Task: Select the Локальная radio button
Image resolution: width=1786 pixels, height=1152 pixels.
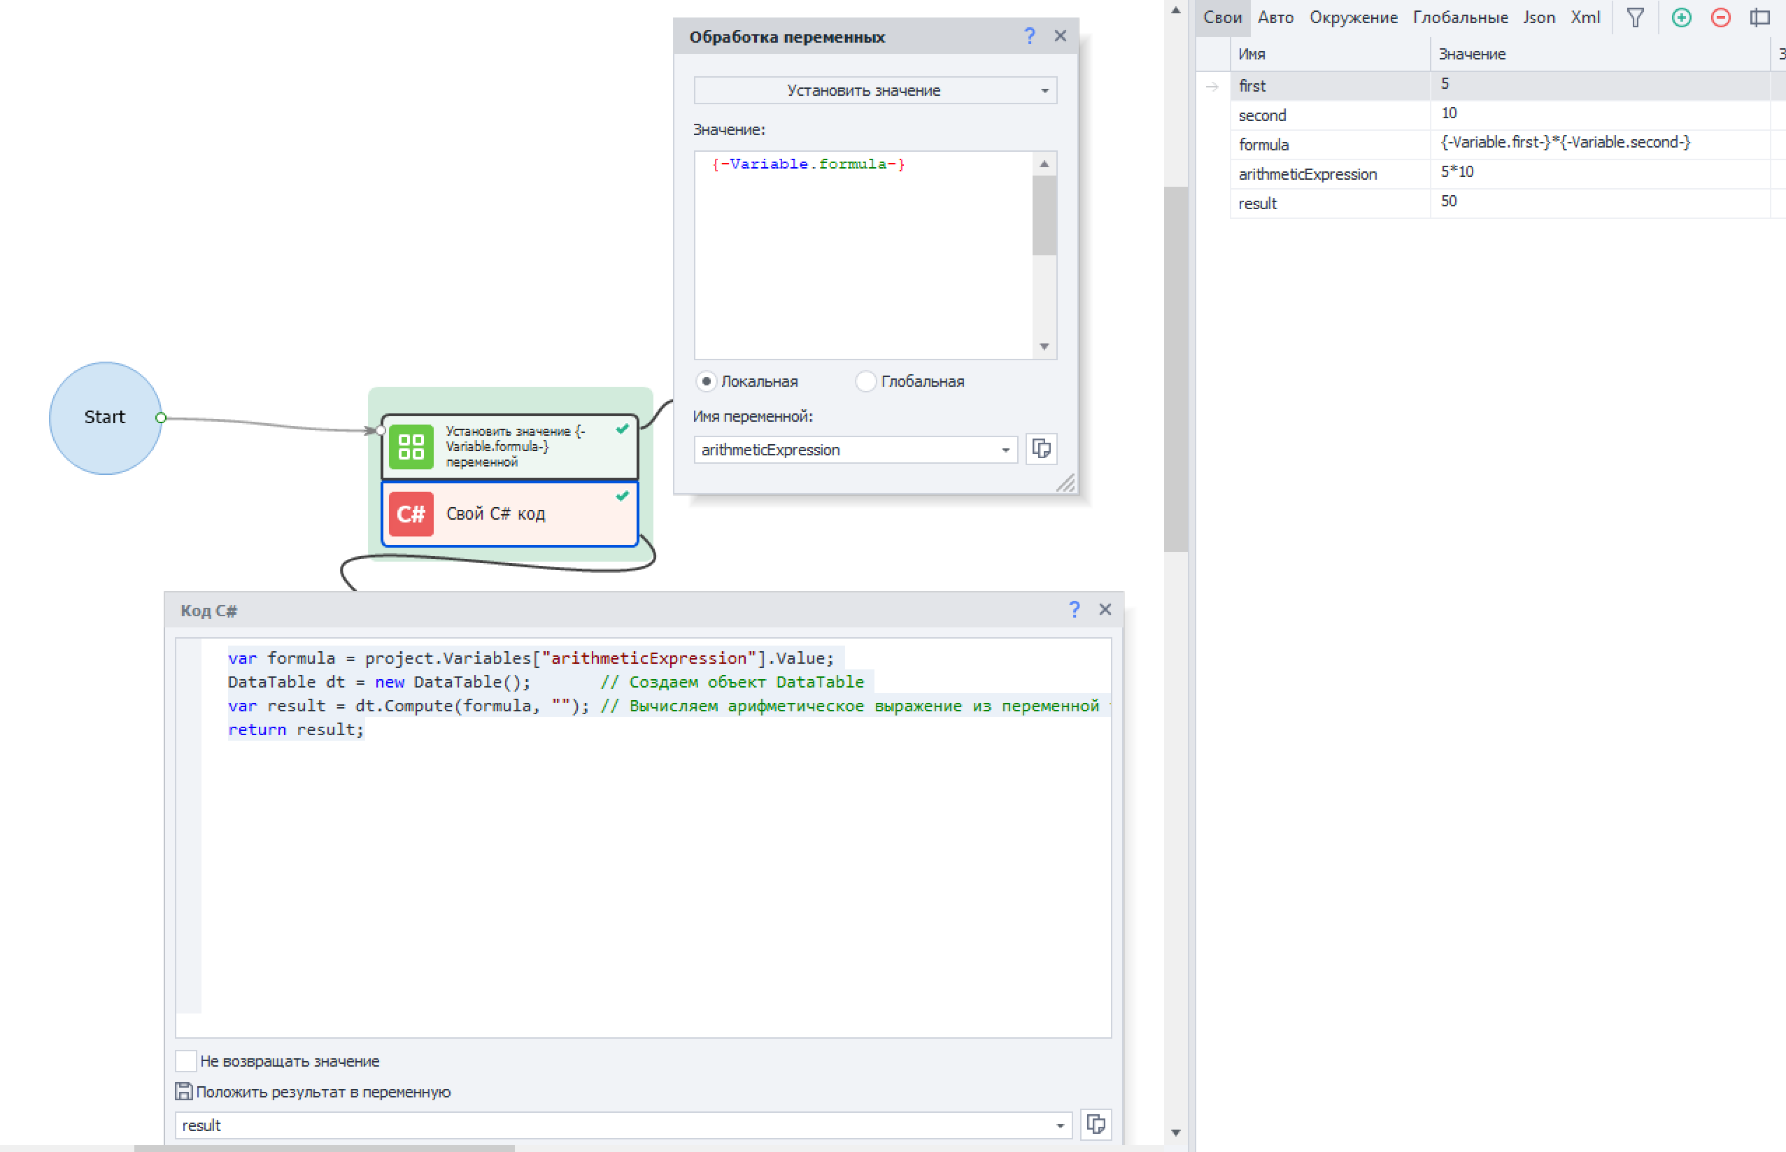Action: click(706, 381)
